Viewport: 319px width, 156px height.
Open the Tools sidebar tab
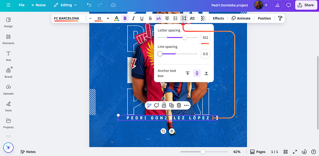pos(8,107)
